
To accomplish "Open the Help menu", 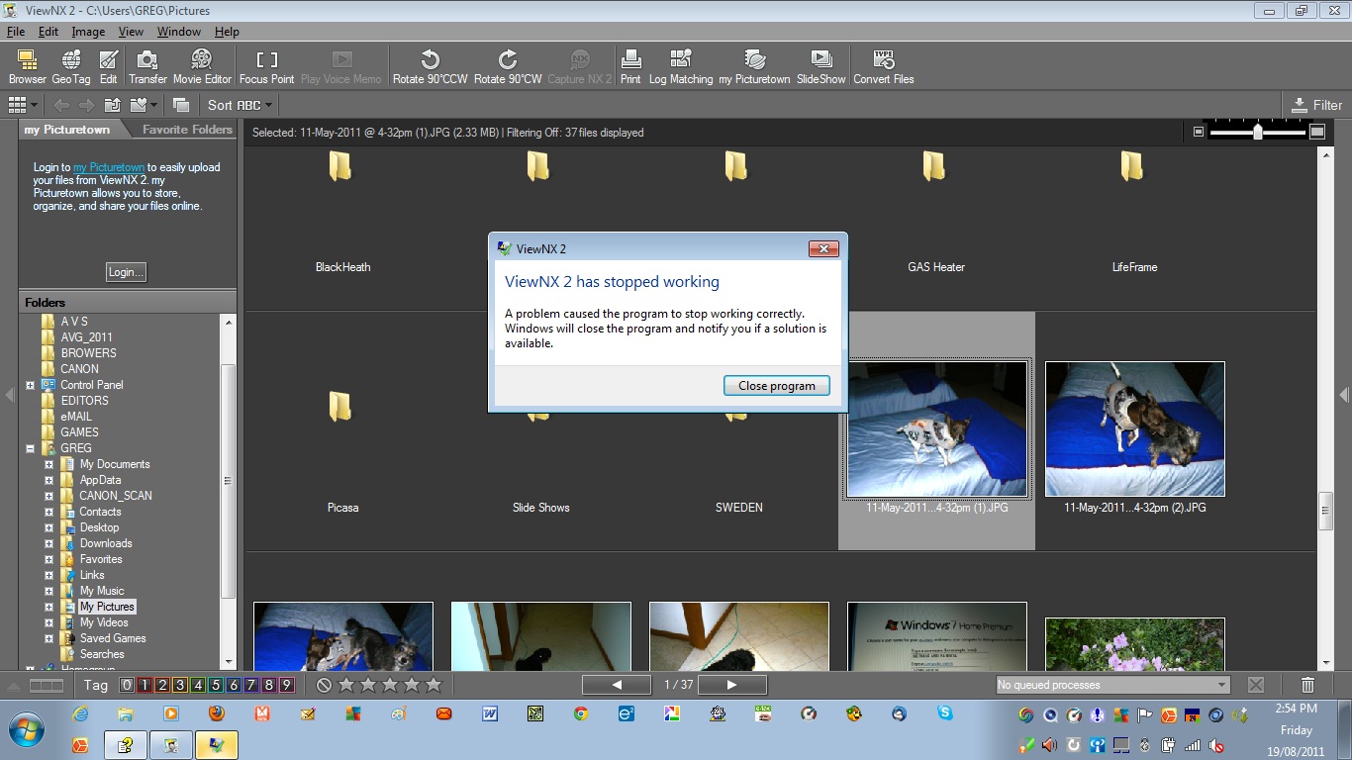I will tap(227, 32).
